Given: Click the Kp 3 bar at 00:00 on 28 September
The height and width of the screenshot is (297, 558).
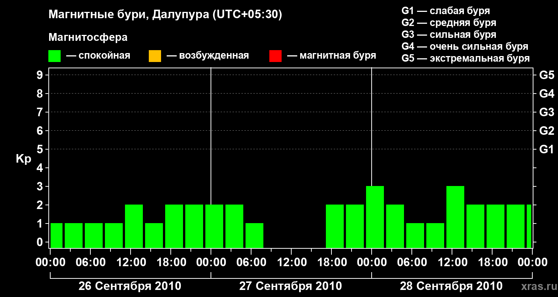Looking at the screenshot, I should coord(375,217).
